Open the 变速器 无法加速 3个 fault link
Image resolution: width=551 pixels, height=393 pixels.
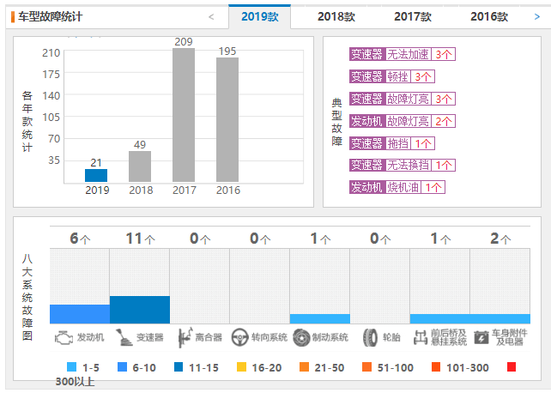click(402, 54)
